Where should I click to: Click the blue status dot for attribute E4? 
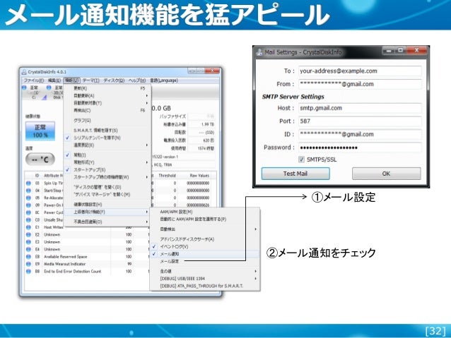(28, 249)
